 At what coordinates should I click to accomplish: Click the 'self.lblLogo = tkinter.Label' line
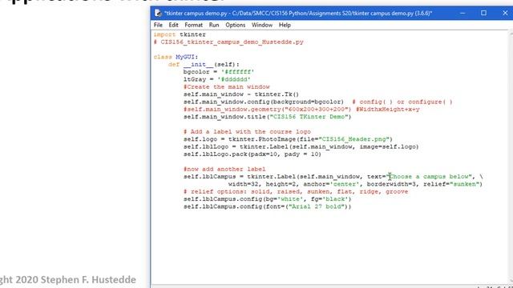pyautogui.click(x=301, y=147)
